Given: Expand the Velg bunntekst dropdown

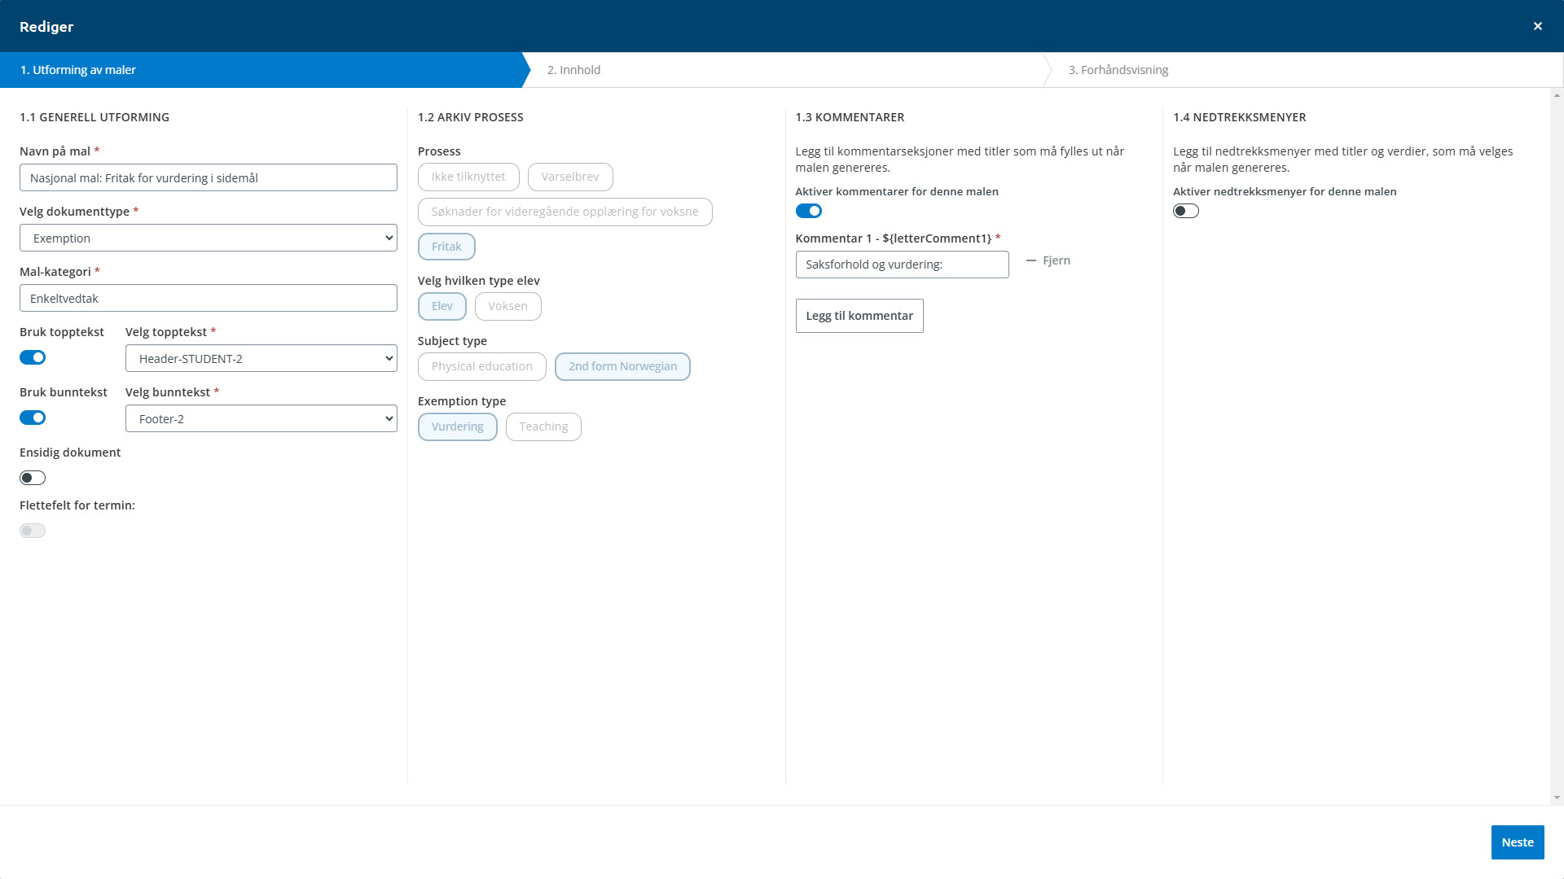Looking at the screenshot, I should pos(261,418).
